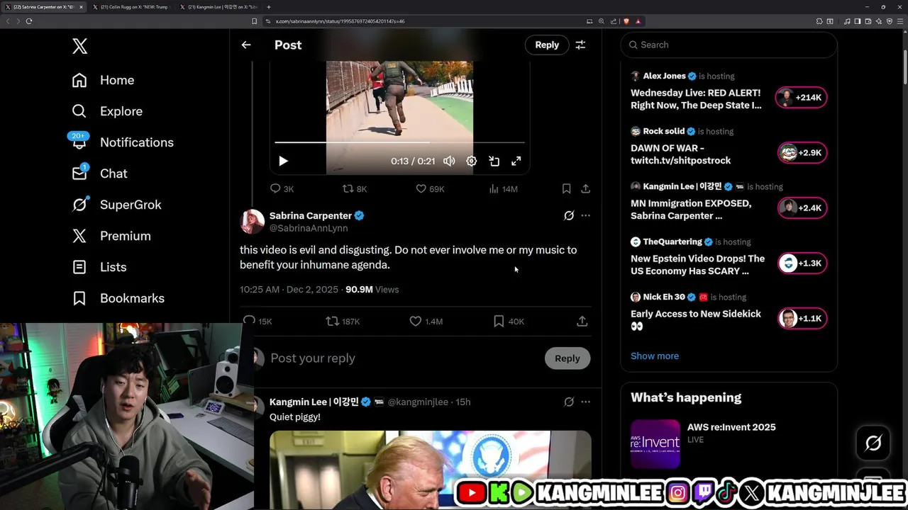
Task: Click Grok icon on Sabrina Carpenter's post
Action: pyautogui.click(x=568, y=215)
